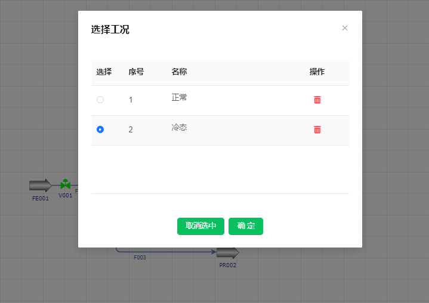Select the PR002 product arrow icon
Image resolution: width=429 pixels, height=303 pixels.
(x=228, y=253)
